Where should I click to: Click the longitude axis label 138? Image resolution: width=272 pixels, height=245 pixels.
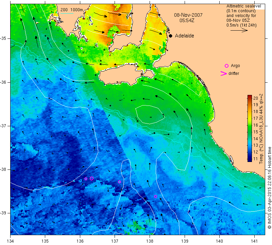pyautogui.click(x=150, y=241)
